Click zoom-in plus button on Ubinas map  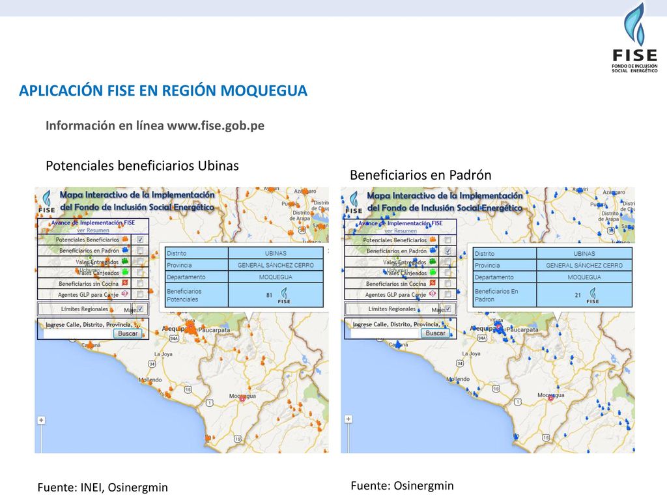click(41, 420)
